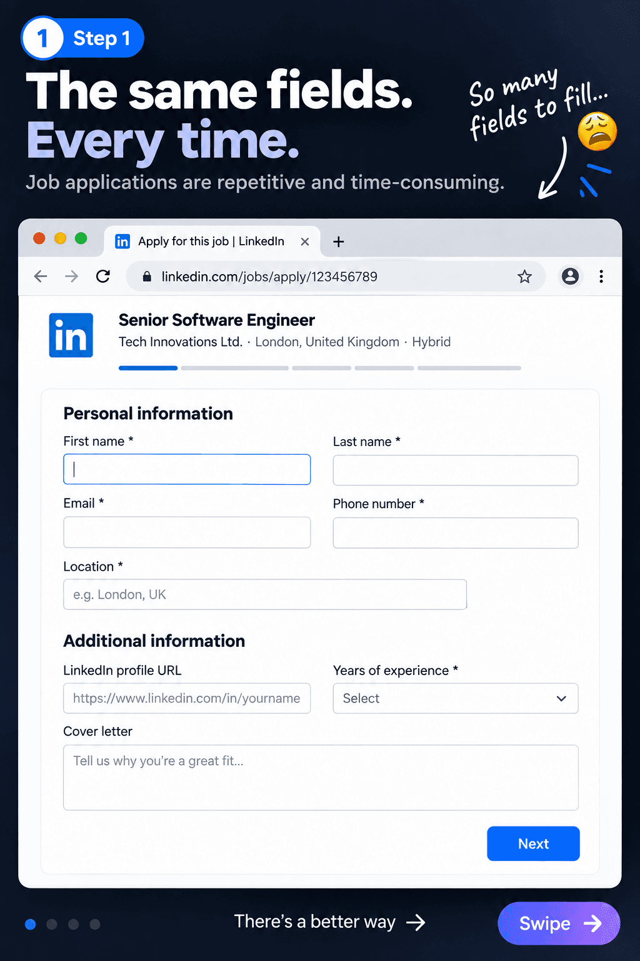The height and width of the screenshot is (961, 640).
Task: Focus the First name field
Action: tap(187, 469)
